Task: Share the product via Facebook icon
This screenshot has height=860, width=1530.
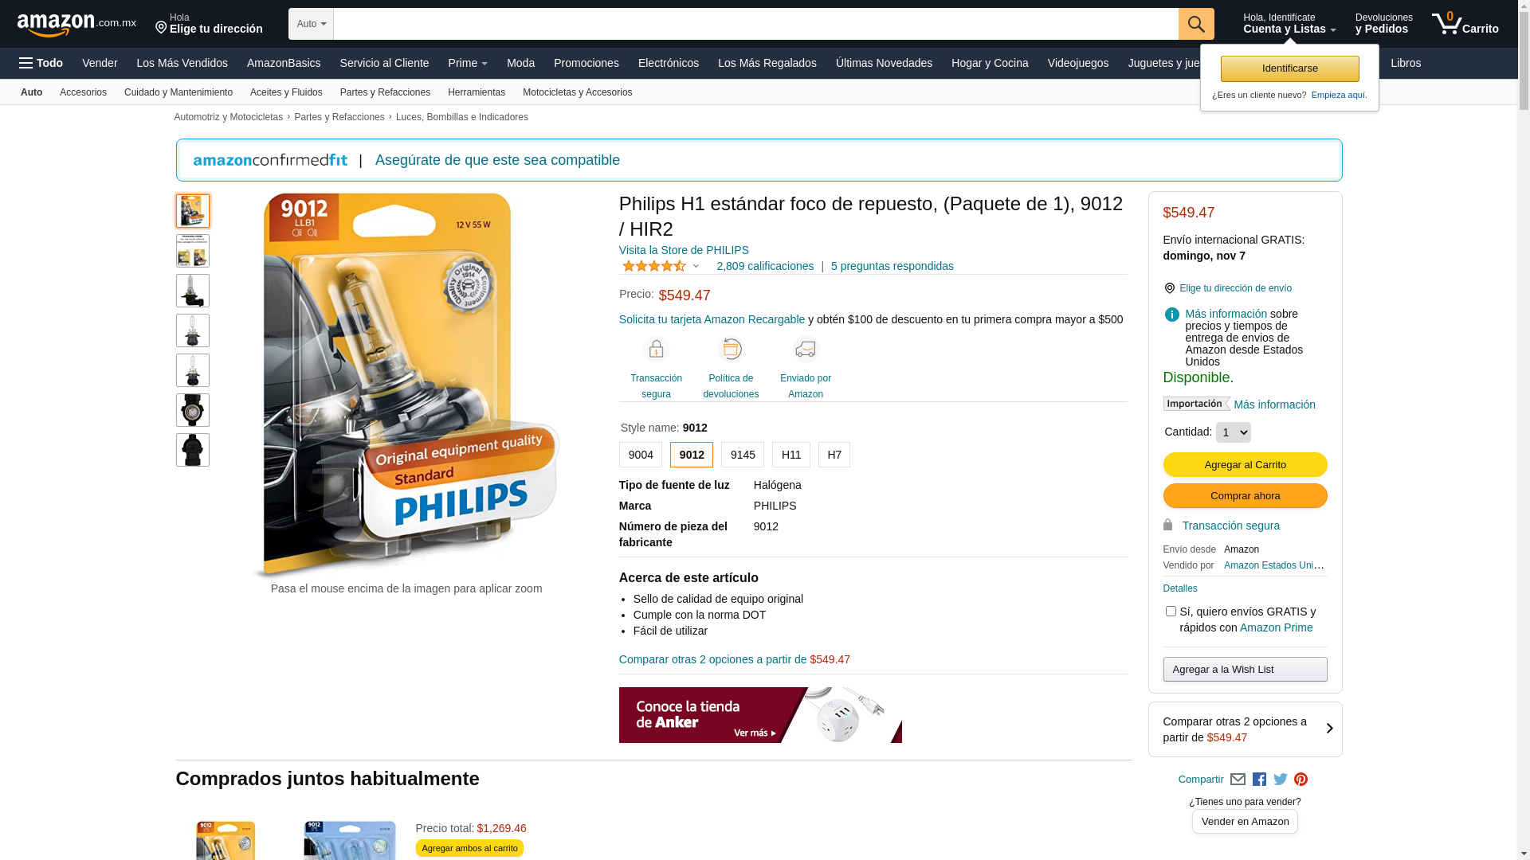Action: (x=1259, y=780)
